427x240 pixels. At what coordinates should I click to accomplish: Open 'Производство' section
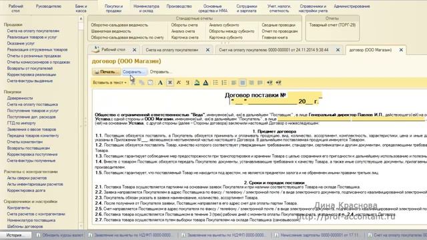pyautogui.click(x=179, y=6)
